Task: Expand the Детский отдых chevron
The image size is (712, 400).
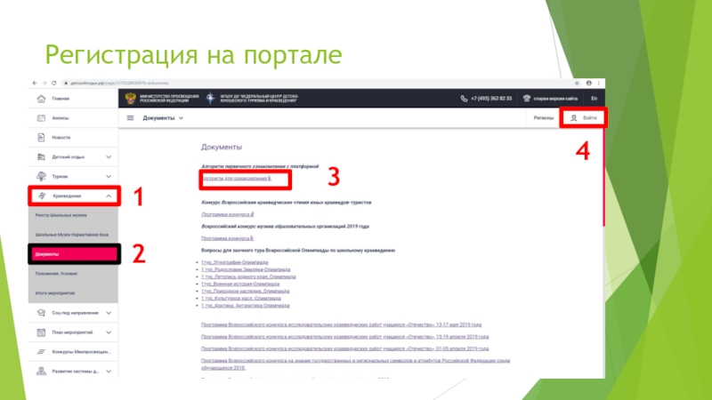Action: click(x=109, y=157)
